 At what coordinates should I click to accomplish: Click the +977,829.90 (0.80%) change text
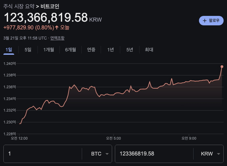point(29,27)
